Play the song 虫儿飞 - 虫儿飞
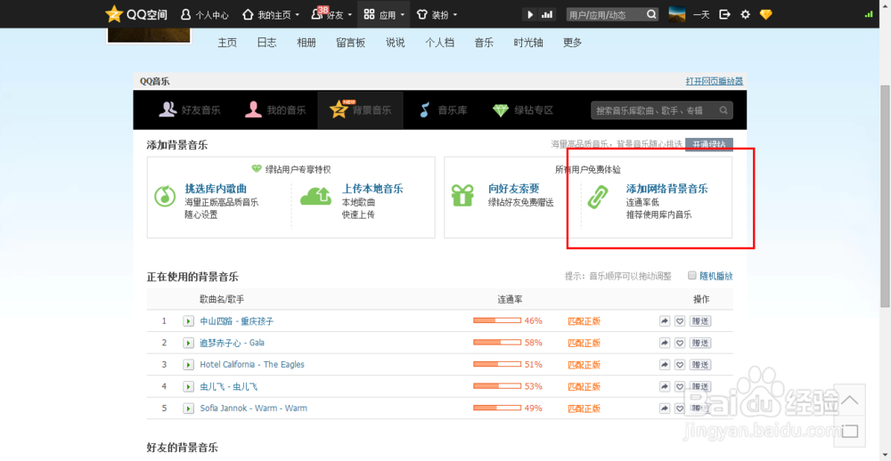Viewport: 891px width, 461px height. [188, 386]
